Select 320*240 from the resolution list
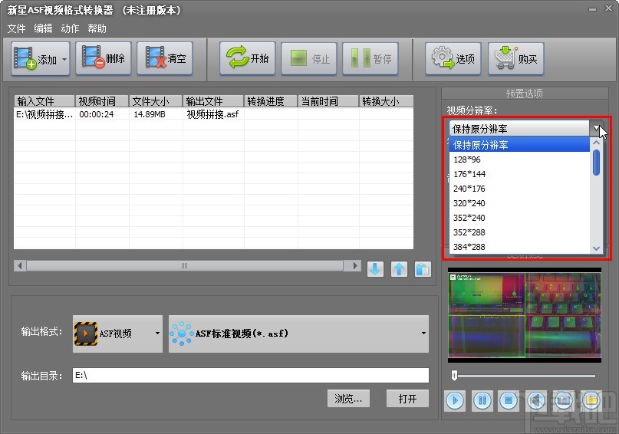The width and height of the screenshot is (619, 434). 469,203
